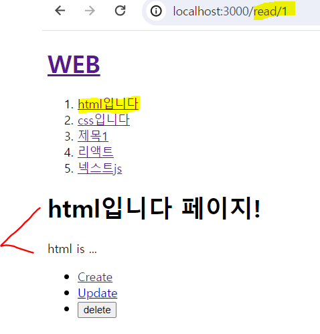The height and width of the screenshot is (334, 320).
Task: Select the 제목1 list link
Action: tap(93, 136)
